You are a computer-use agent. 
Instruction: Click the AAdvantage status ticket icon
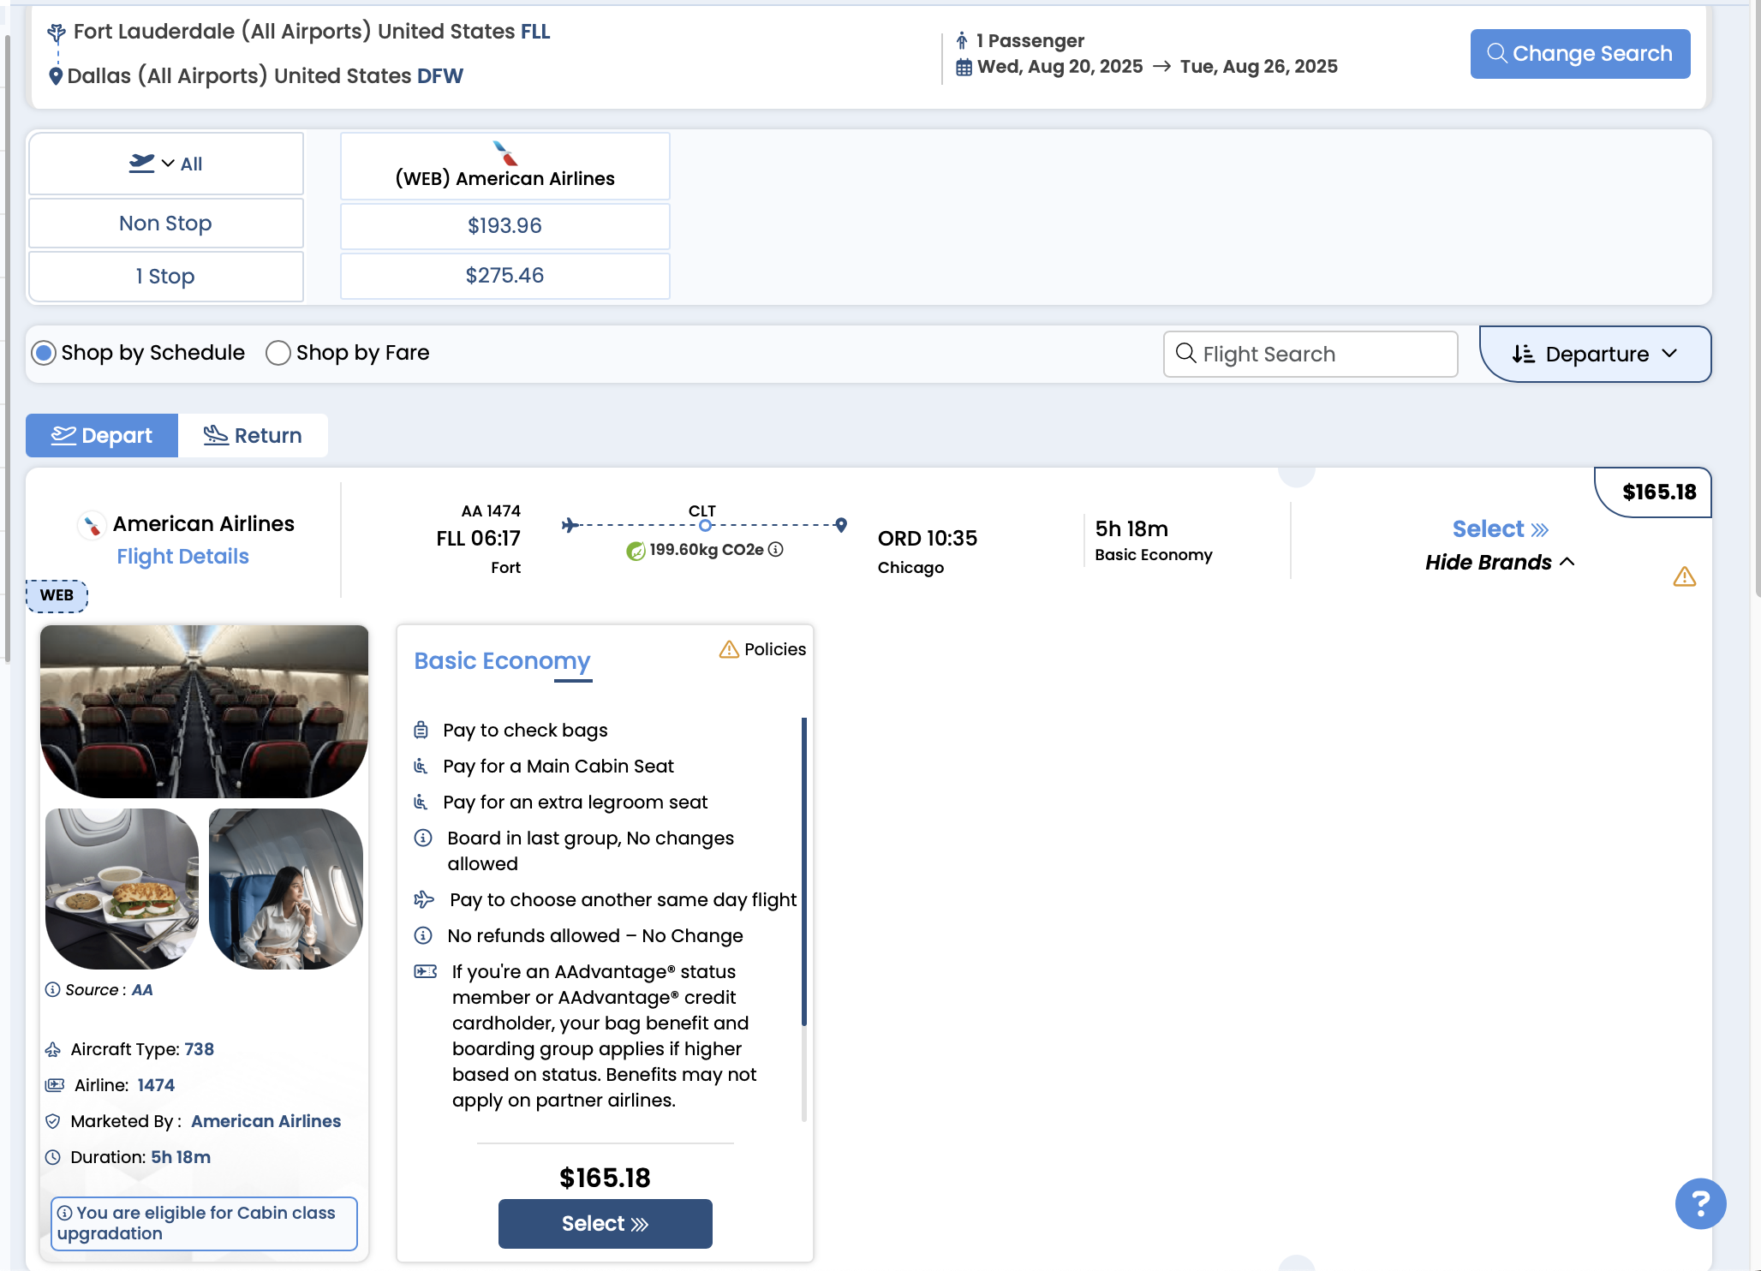[426, 971]
